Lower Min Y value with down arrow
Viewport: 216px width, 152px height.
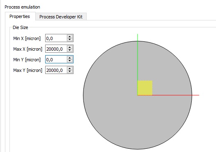pos(70,61)
